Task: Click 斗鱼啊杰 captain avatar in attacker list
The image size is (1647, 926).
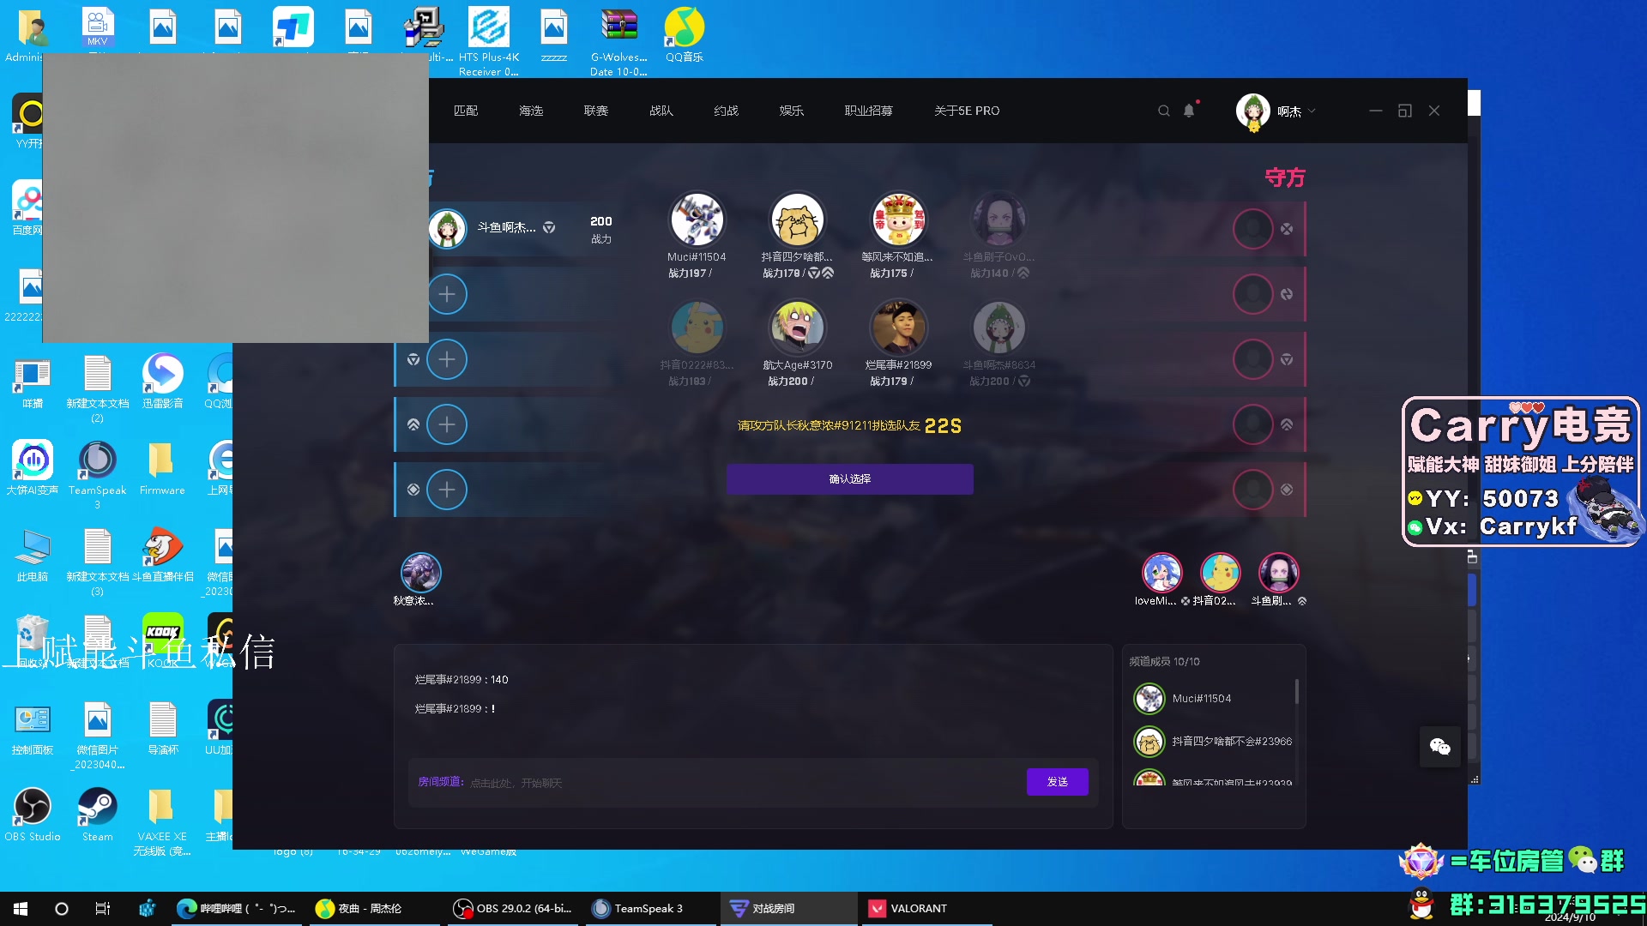Action: coord(447,228)
